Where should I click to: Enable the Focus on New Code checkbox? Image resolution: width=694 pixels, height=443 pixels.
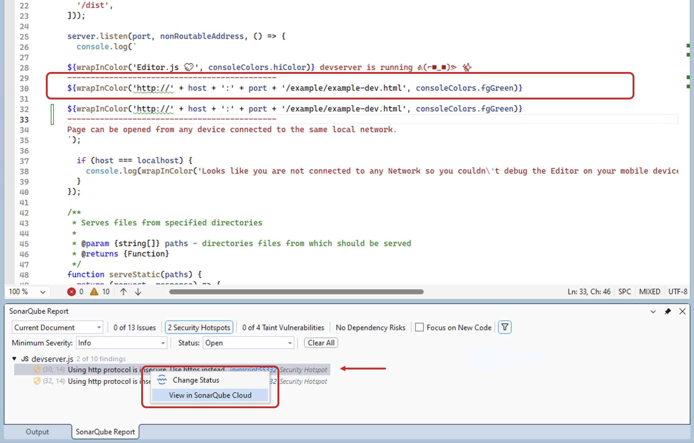[420, 327]
